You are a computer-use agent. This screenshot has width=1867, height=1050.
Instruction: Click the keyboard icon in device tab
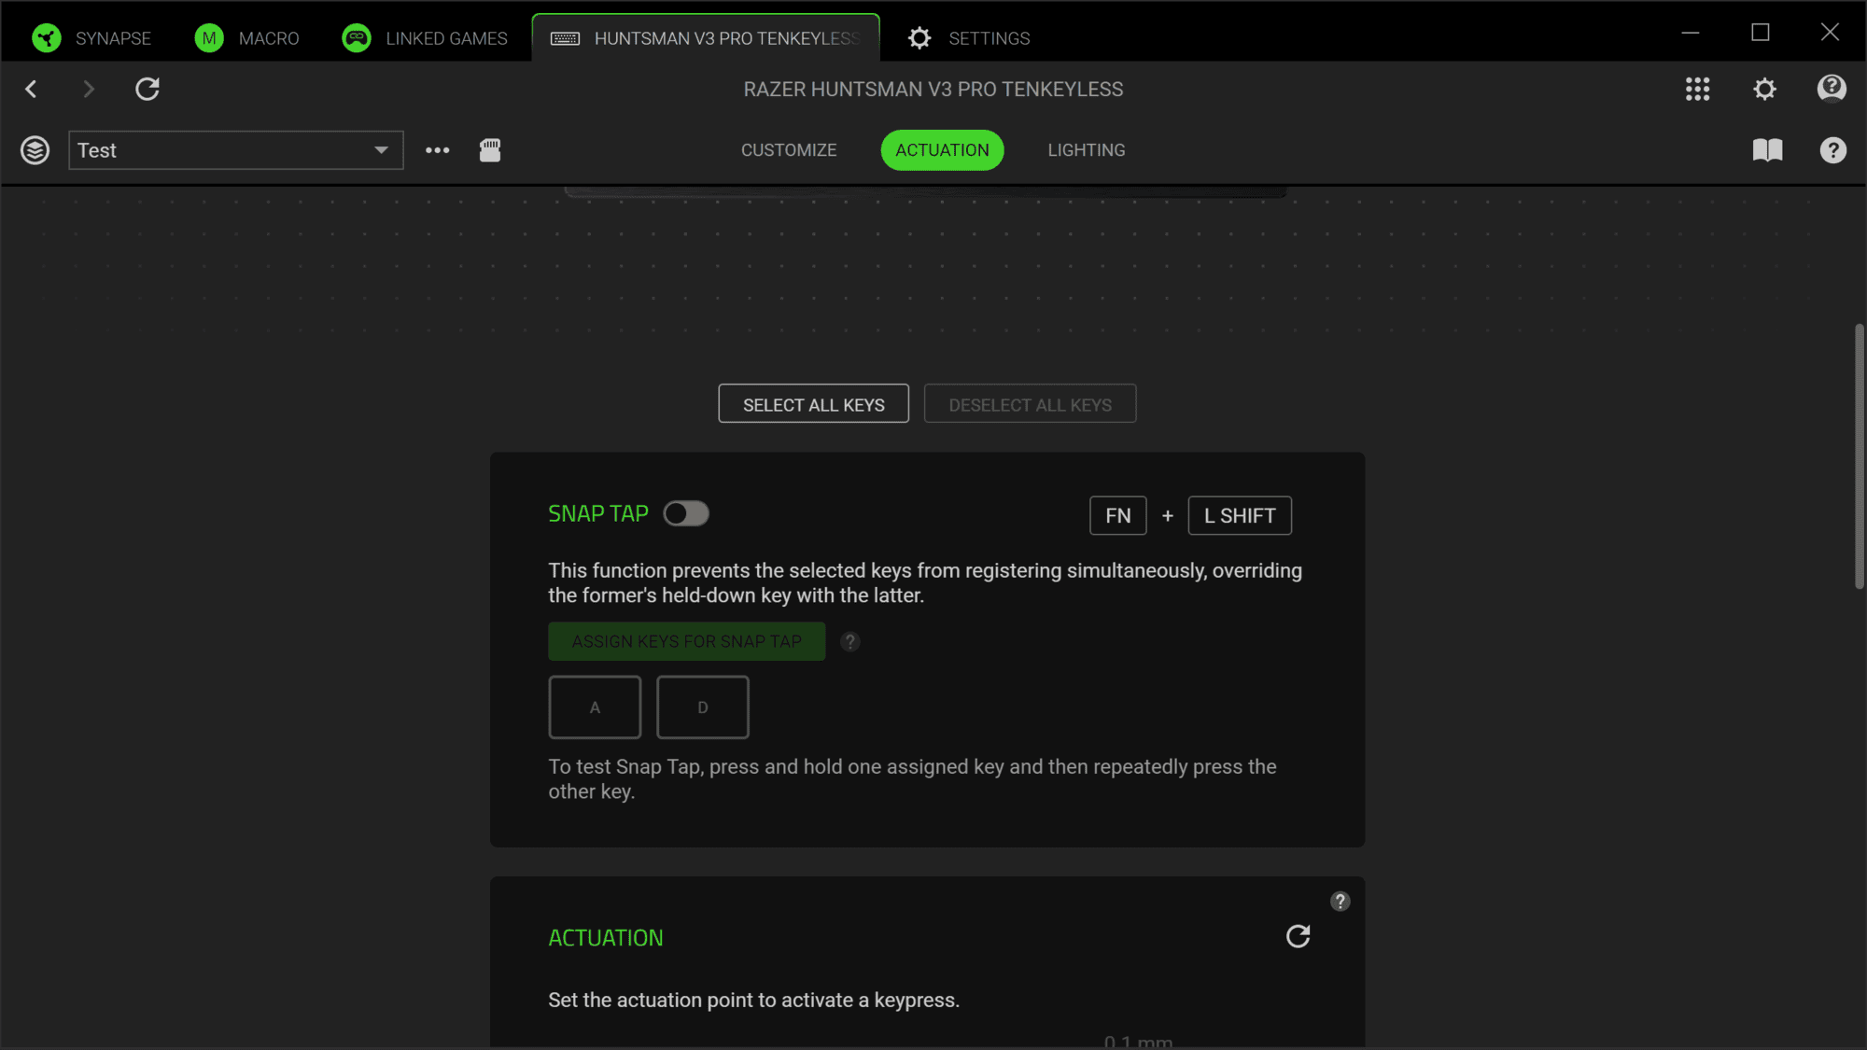pyautogui.click(x=565, y=38)
